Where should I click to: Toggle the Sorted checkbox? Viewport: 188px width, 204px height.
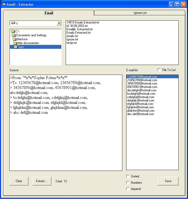click(128, 177)
